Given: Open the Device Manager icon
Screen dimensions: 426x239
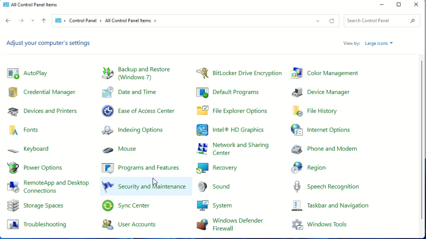Looking at the screenshot, I should 297,92.
